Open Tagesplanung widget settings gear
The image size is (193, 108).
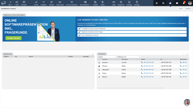(93, 54)
